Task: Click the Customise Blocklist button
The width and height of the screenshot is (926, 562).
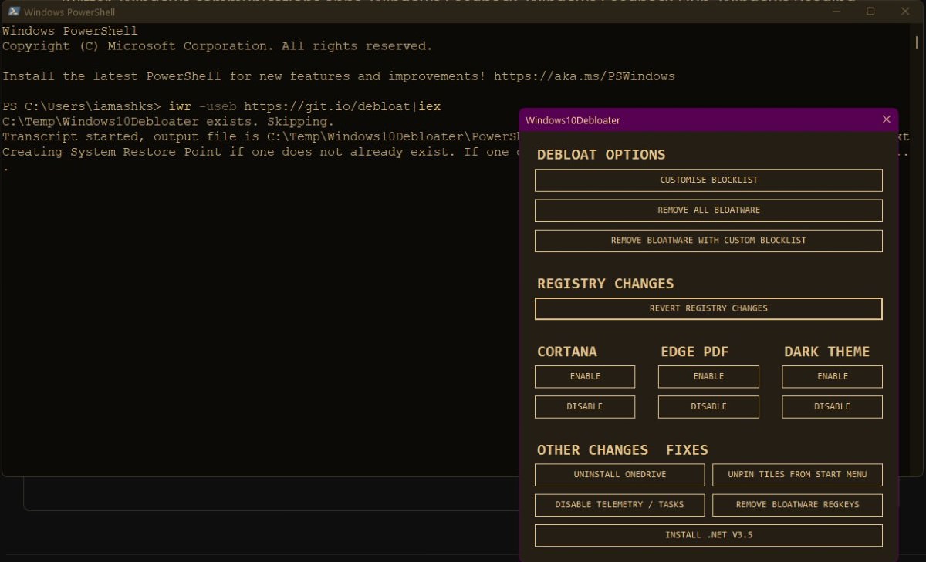Action: click(708, 180)
